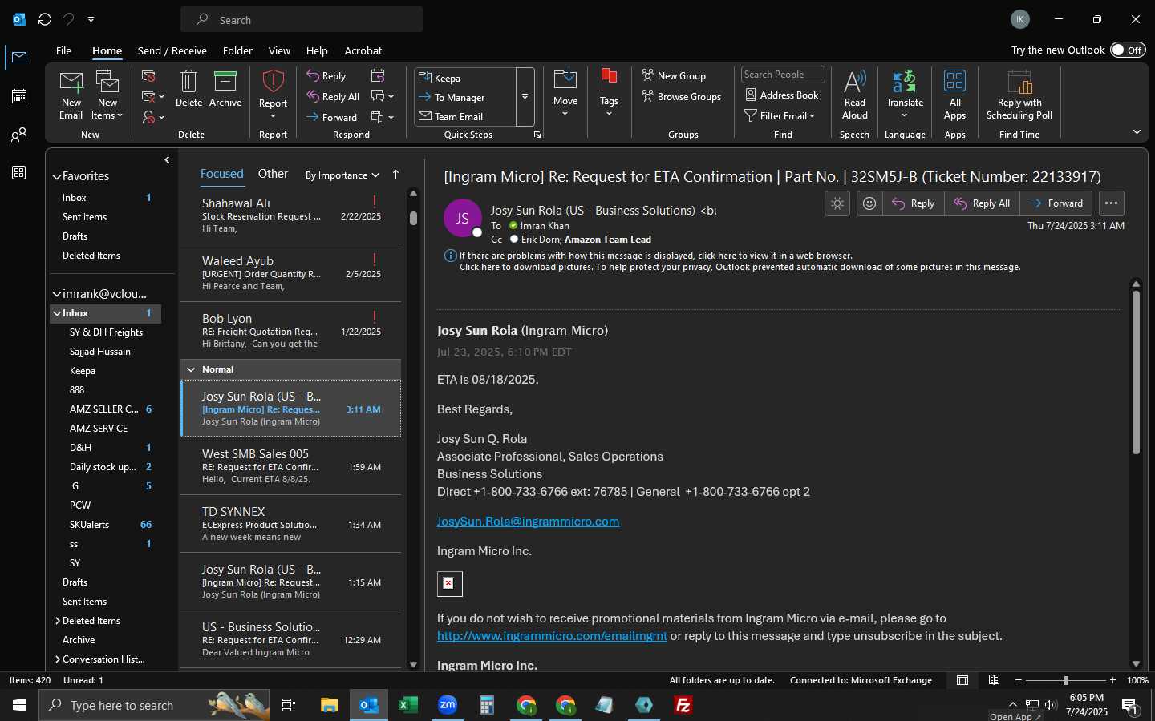1155x721 pixels.
Task: Click the zoom slider handle
Action: click(1066, 680)
